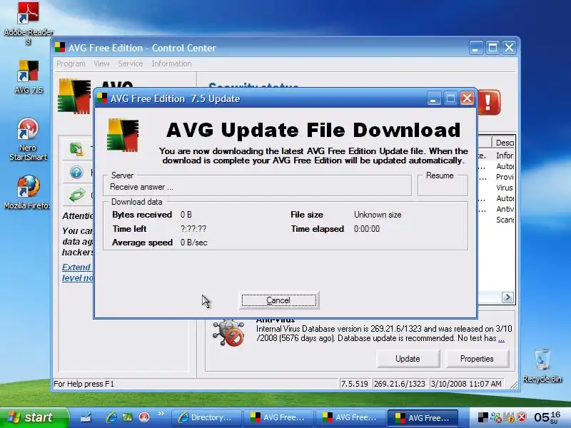Minimize the AVG Update dialog

[x=433, y=98]
